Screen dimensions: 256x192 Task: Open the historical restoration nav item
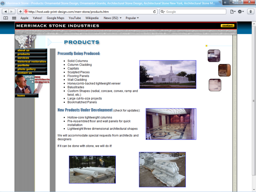click(x=31, y=61)
